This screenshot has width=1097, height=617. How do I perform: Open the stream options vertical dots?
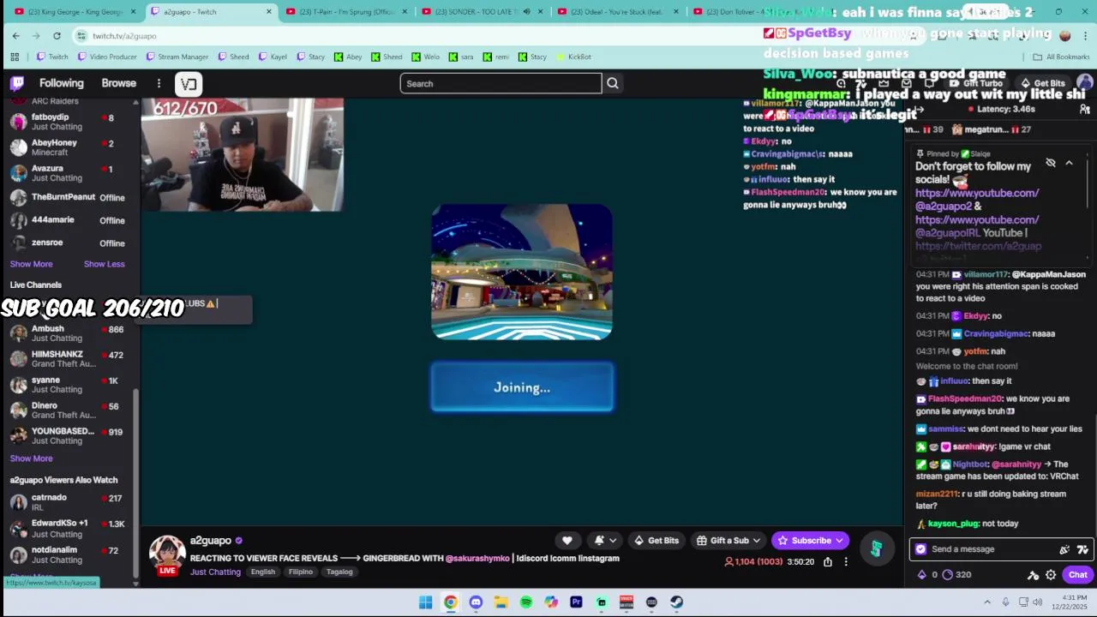[846, 562]
